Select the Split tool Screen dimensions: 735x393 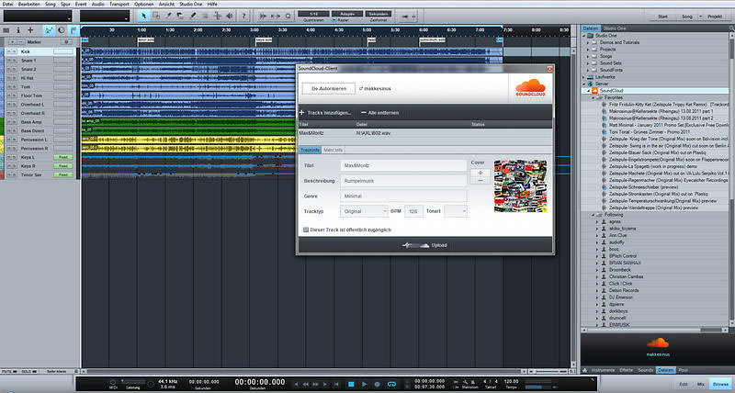pyautogui.click(x=168, y=16)
